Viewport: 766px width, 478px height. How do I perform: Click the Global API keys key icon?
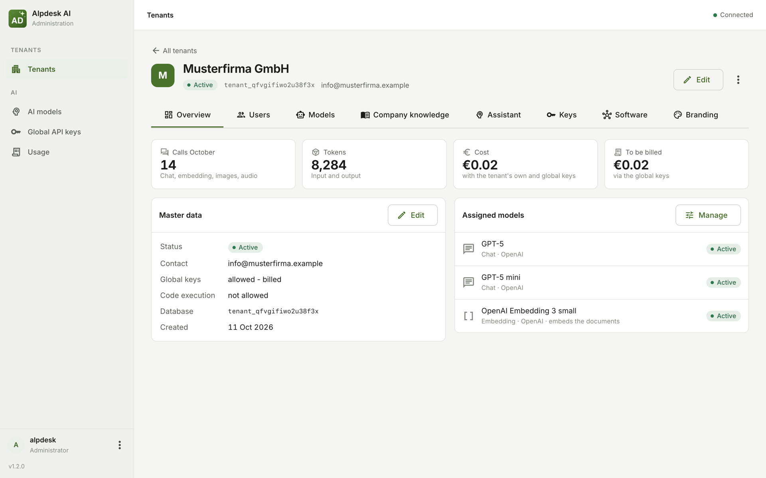click(16, 132)
